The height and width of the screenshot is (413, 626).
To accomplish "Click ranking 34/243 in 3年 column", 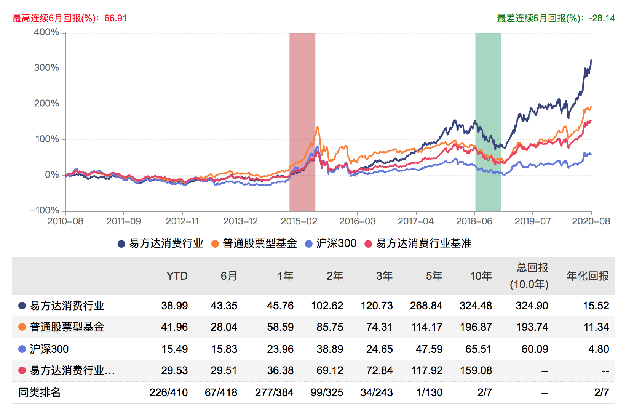I will [377, 392].
